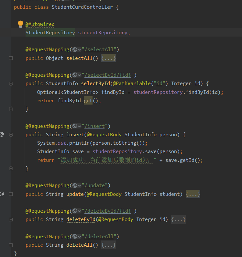The image size is (242, 257).
Task: Collapse the selectById method using gutter fold
Action: click(x=11, y=84)
